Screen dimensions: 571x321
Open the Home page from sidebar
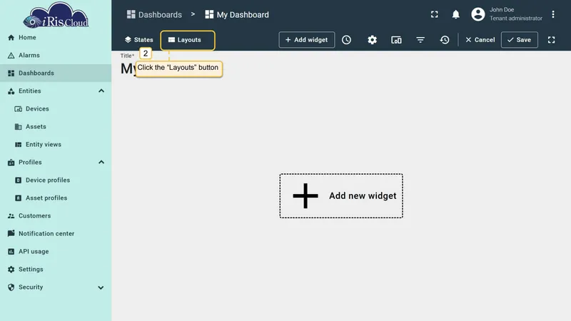(56, 38)
